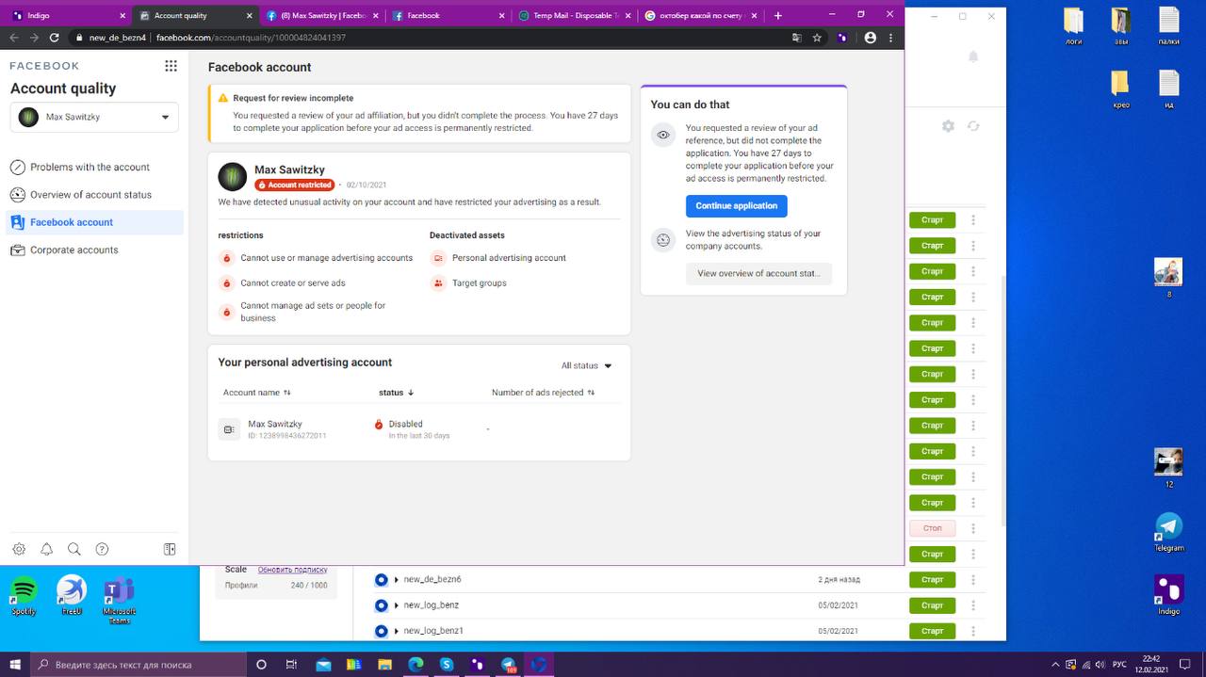The width and height of the screenshot is (1206, 677).
Task: Open the browser profile avatar menu
Action: [871, 38]
